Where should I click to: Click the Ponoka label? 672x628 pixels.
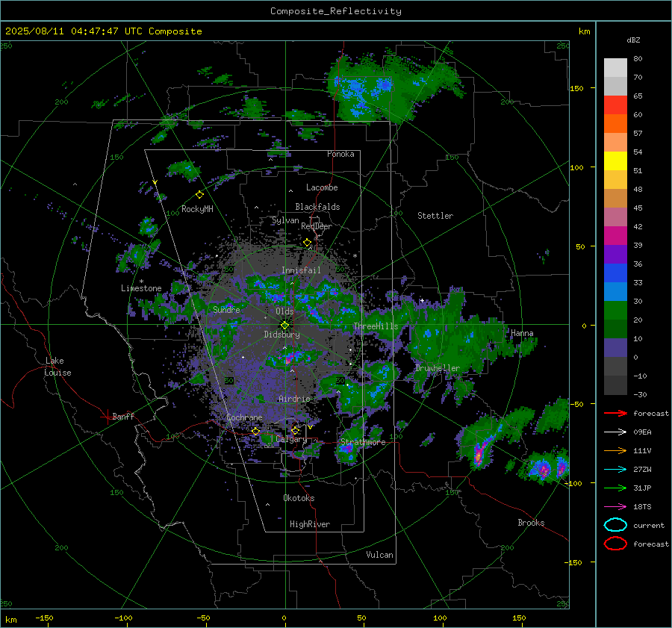click(340, 154)
